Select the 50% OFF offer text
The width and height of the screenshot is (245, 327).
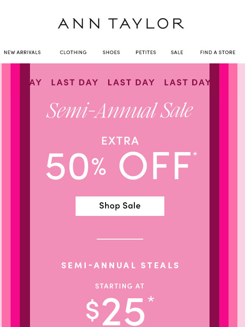118,166
